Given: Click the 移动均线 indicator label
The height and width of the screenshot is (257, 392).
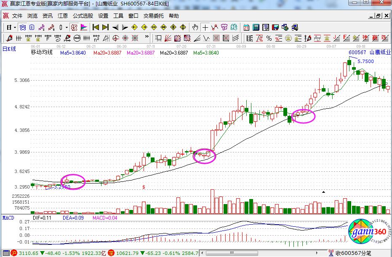Looking at the screenshot, I should tap(42, 53).
